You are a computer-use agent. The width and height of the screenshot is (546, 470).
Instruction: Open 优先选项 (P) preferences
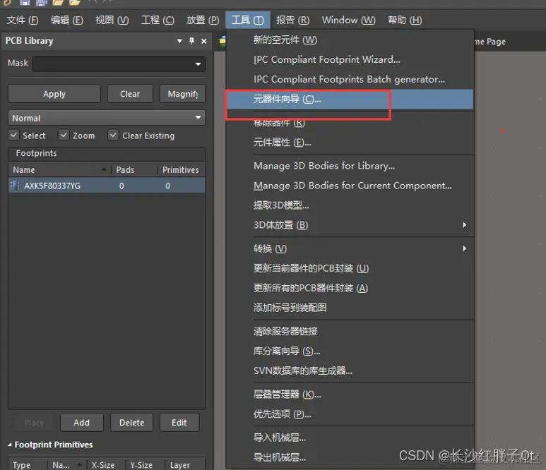[350, 414]
